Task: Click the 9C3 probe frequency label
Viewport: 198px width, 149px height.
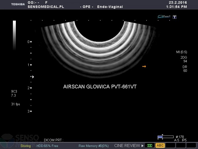Action: 14,91
